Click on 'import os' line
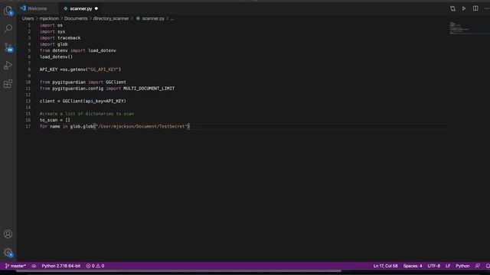490x275 pixels. (x=51, y=25)
